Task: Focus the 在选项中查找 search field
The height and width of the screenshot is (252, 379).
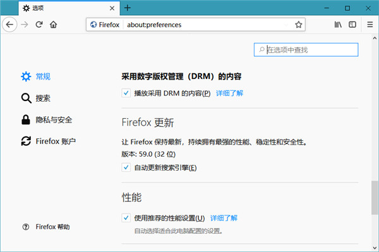Action: click(x=306, y=50)
